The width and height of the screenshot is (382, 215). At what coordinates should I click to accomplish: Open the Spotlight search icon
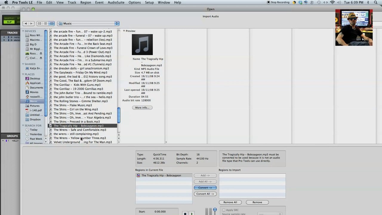click(x=376, y=2)
